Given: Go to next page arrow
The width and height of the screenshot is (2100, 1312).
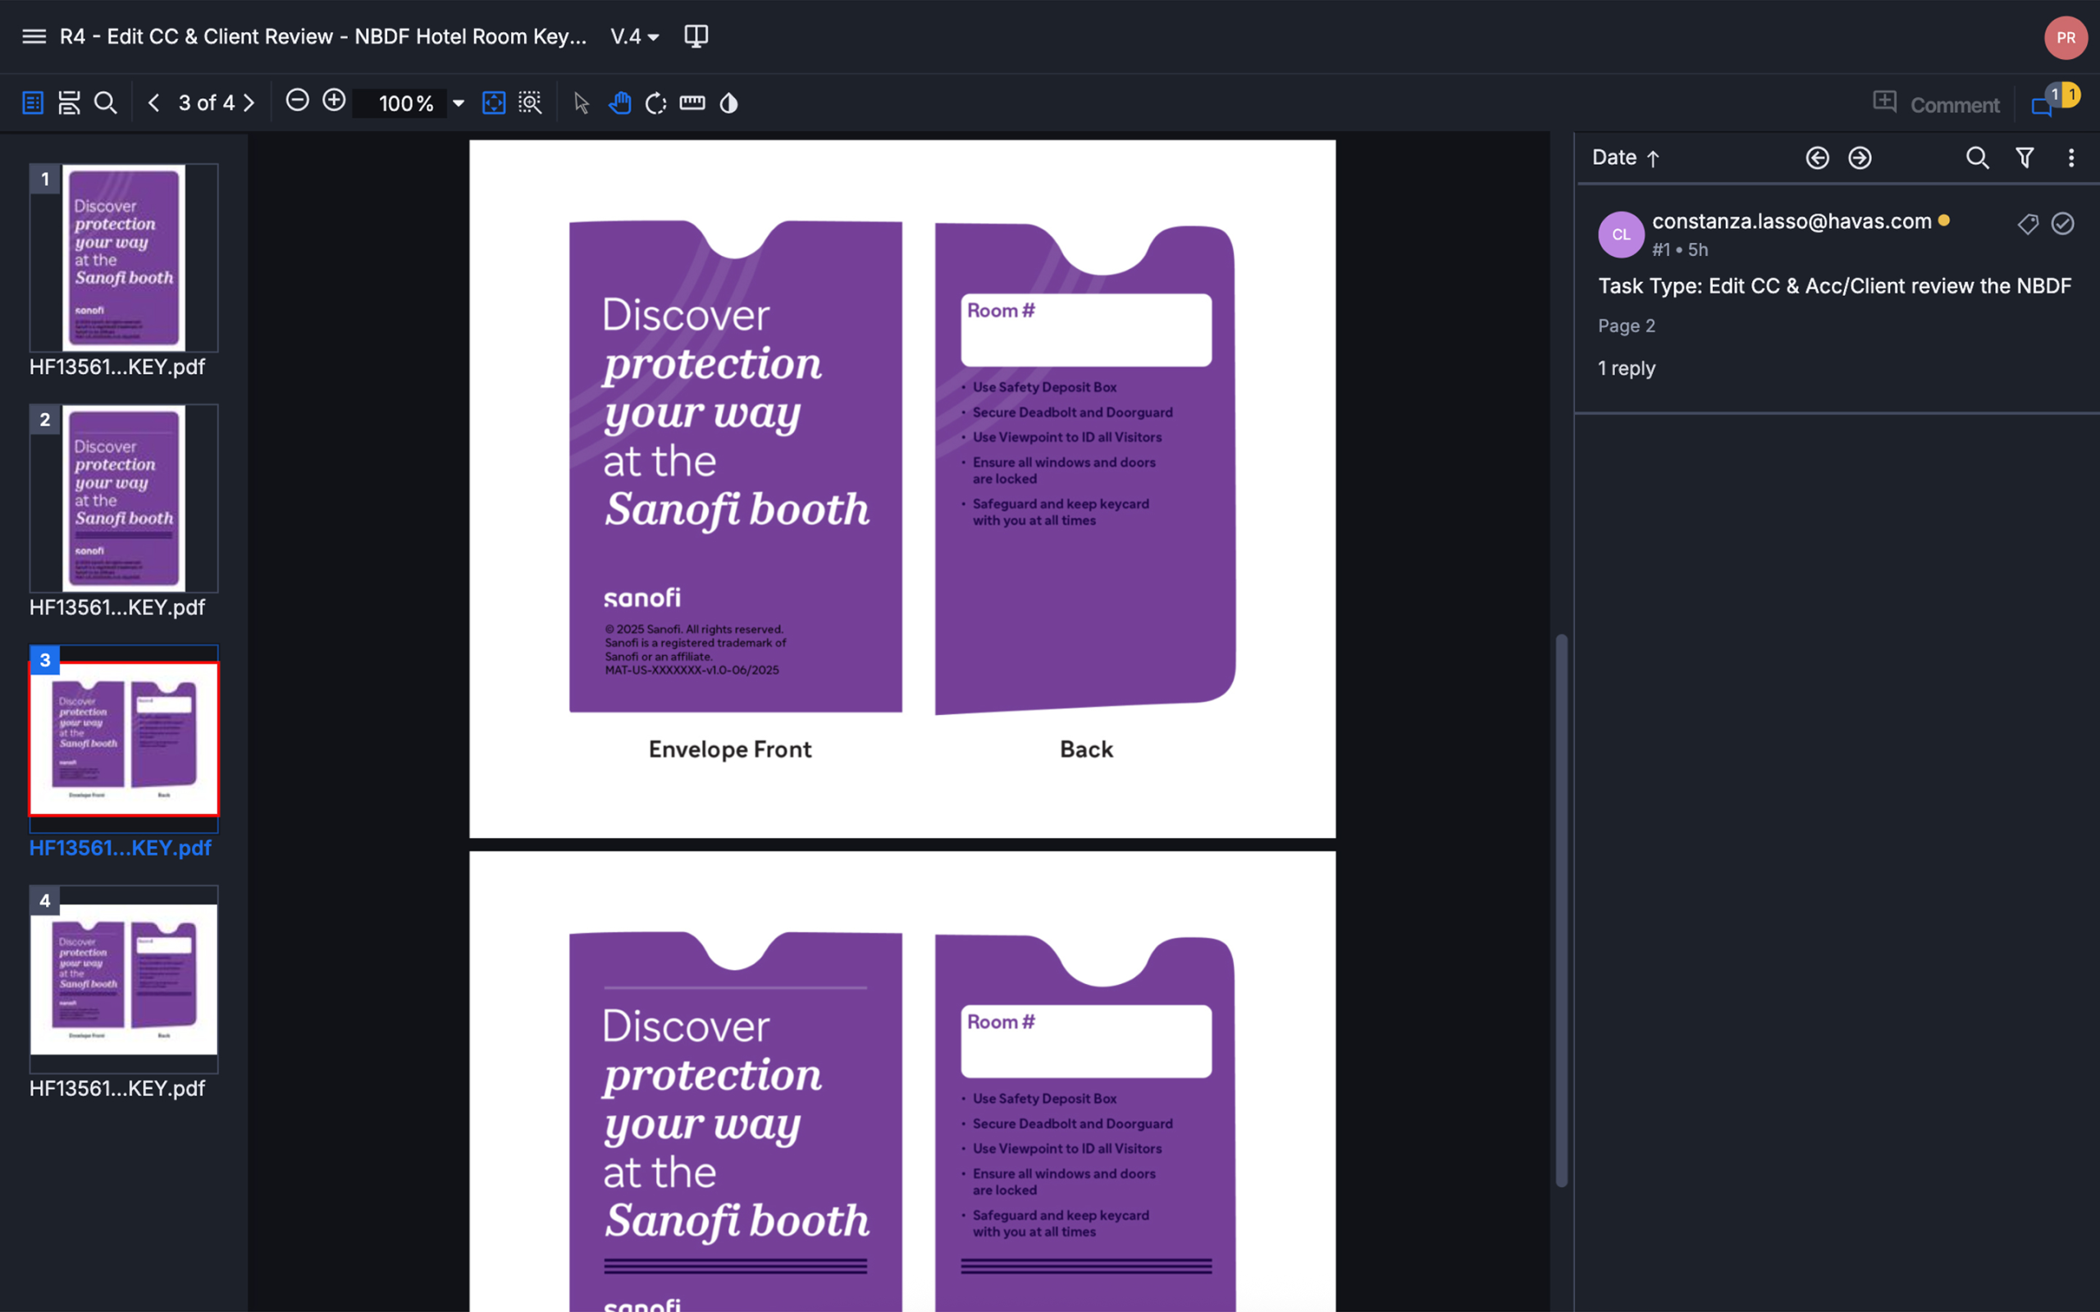Looking at the screenshot, I should click(x=249, y=103).
